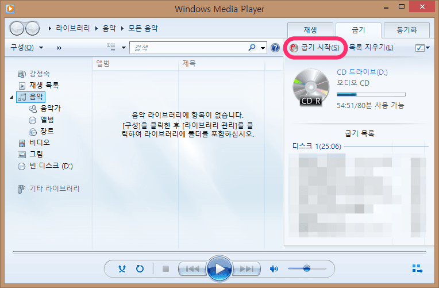
Task: Select the 음악 tree item
Action: 30,97
